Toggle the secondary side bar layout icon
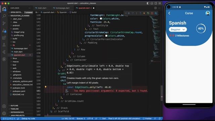Viewport: 215px width, 121px height. point(156,3)
